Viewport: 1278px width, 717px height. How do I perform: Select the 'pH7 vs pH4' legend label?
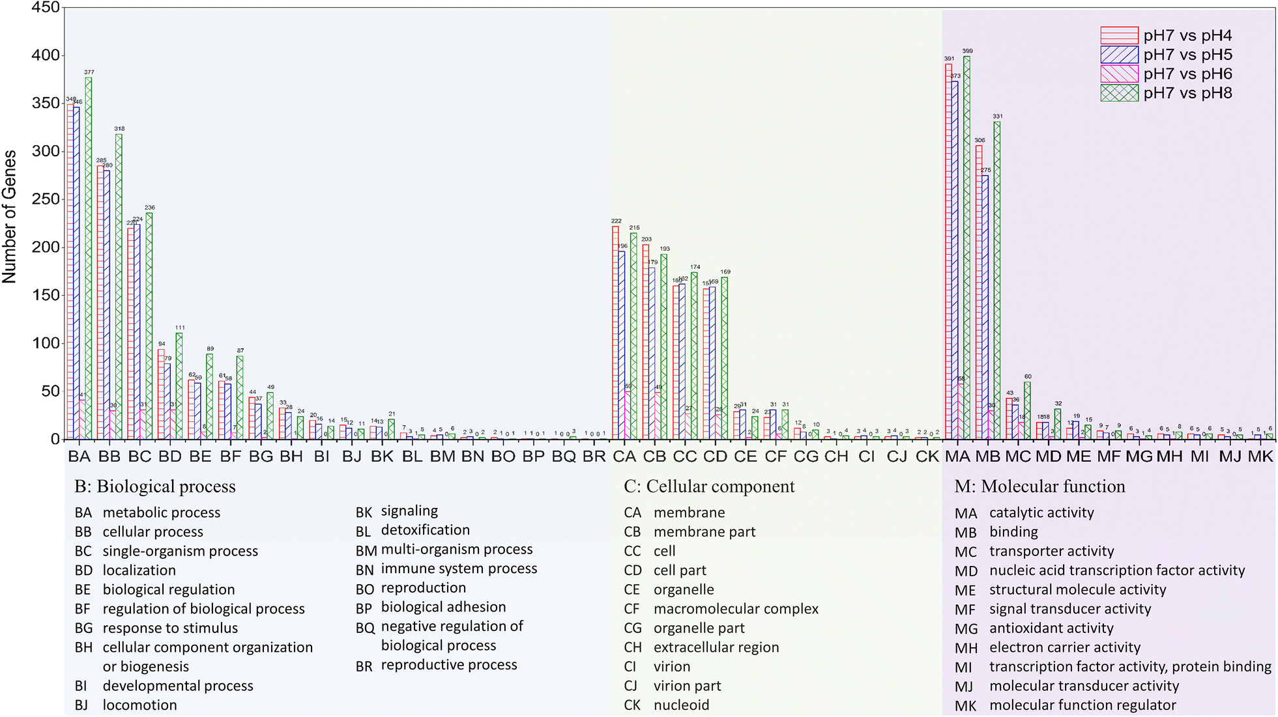click(1187, 36)
